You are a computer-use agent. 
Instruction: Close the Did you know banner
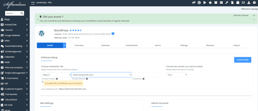point(254,15)
